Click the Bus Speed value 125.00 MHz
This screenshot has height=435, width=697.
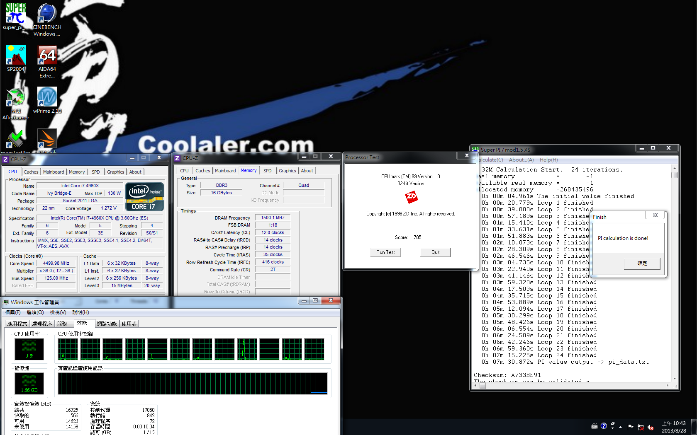pyautogui.click(x=56, y=278)
